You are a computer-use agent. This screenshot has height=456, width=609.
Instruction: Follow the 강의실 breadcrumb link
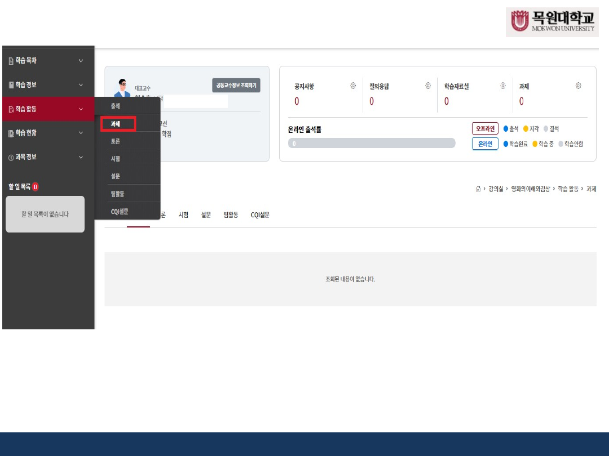(497, 189)
